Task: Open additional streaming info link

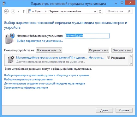Action: click(45, 84)
